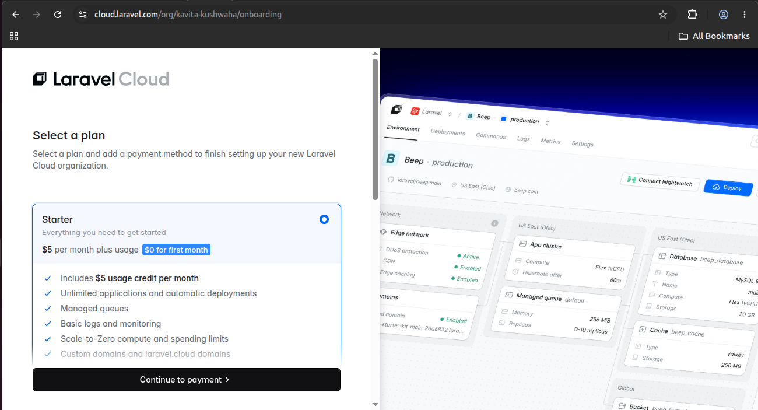
Task: Open the Chrome three-dot menu
Action: point(745,15)
